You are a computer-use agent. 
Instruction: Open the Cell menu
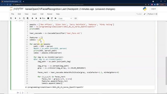42,14
